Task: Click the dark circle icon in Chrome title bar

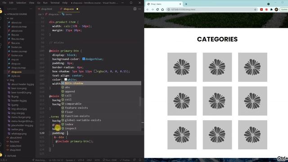Action: click(268, 4)
